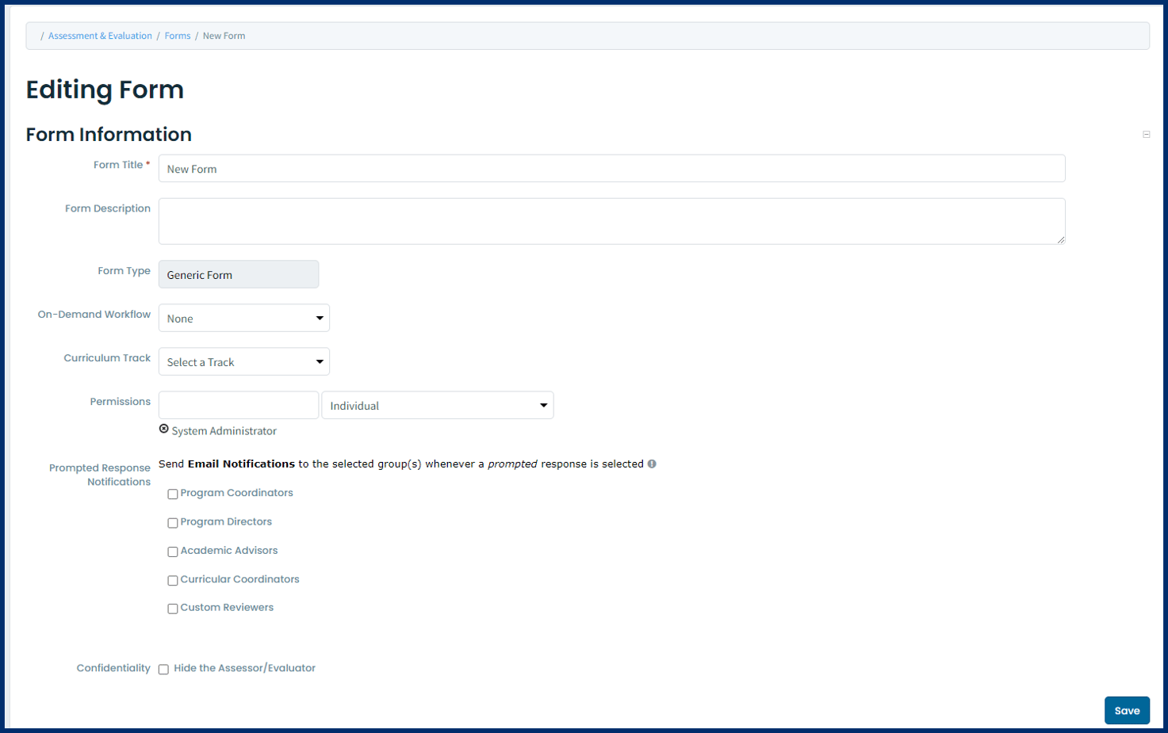This screenshot has width=1168, height=733.
Task: Open the Forms breadcrumb link
Action: point(177,35)
